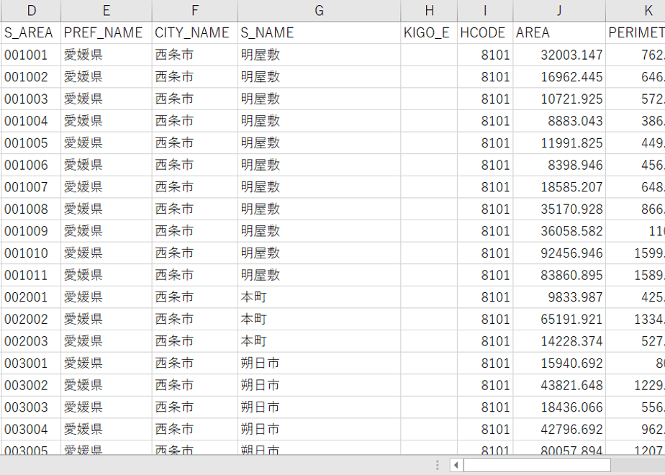
Task: Click the horizontal scrollbar thumb
Action: [537, 465]
